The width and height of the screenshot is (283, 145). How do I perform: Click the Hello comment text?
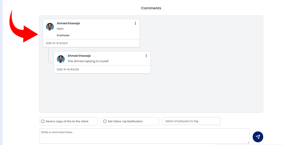pyautogui.click(x=60, y=29)
